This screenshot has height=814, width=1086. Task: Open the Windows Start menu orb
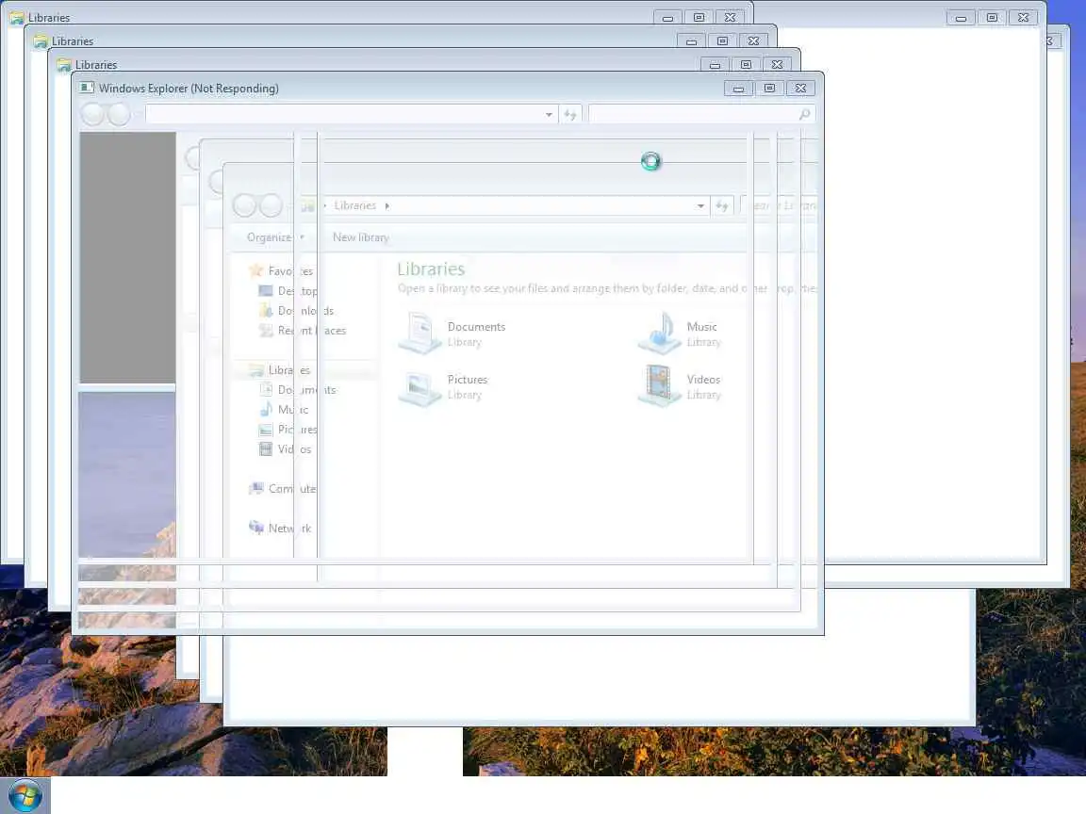click(25, 796)
